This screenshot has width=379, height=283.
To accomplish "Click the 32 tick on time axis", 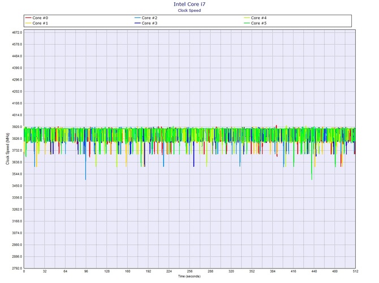I will pos(45,271).
